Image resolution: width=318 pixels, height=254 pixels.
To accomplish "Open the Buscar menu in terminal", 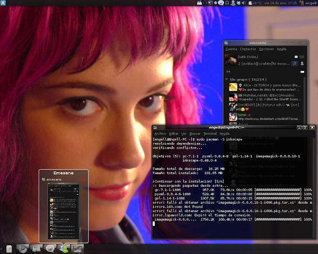I will click(195, 134).
